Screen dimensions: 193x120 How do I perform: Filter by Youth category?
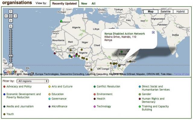click(x=10, y=114)
